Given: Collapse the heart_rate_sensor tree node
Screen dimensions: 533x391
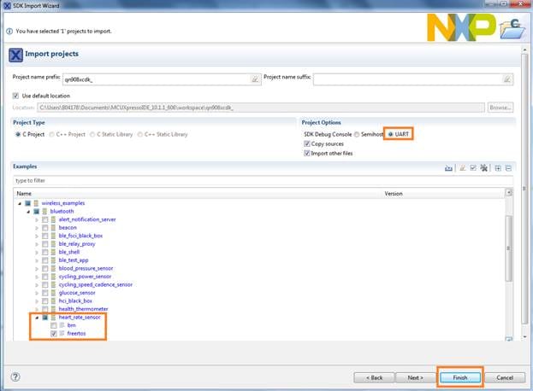Looking at the screenshot, I should pos(35,317).
